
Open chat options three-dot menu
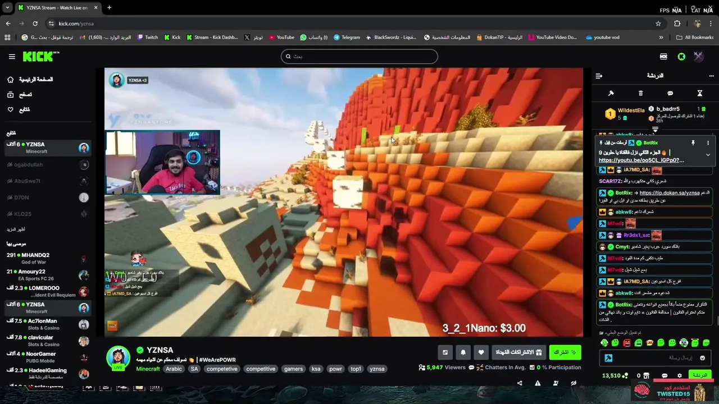point(711,76)
